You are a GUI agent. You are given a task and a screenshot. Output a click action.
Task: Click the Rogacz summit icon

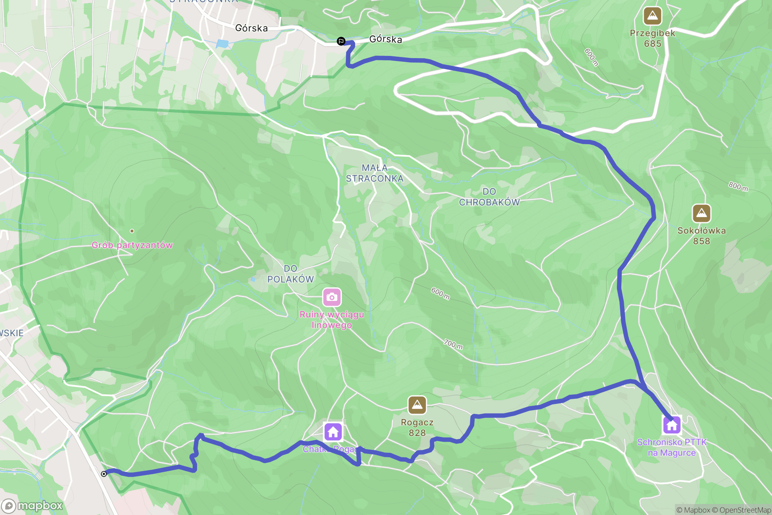(417, 405)
